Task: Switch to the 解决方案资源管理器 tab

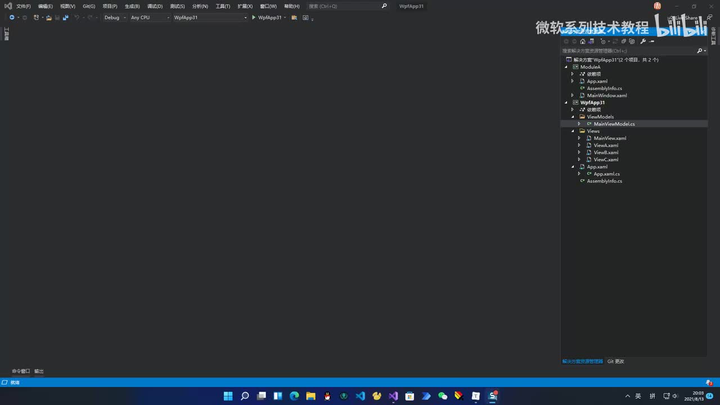Action: pos(582,361)
